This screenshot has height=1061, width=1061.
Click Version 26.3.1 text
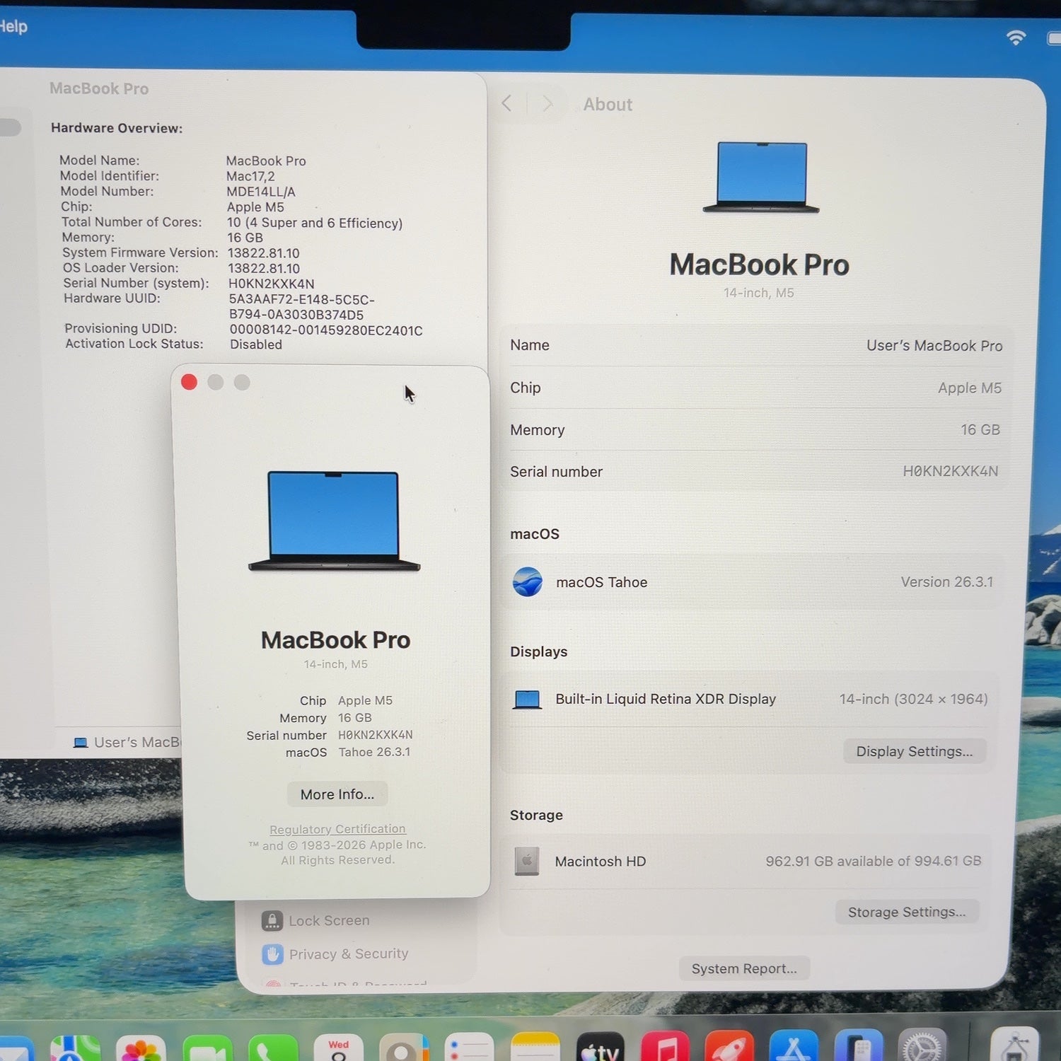[947, 581]
